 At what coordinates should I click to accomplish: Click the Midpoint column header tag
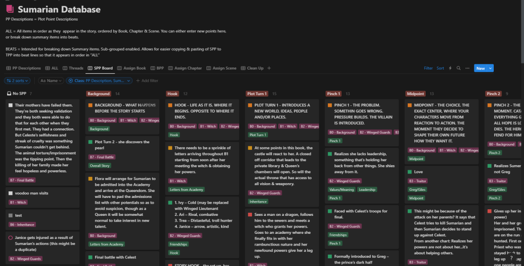click(x=415, y=94)
